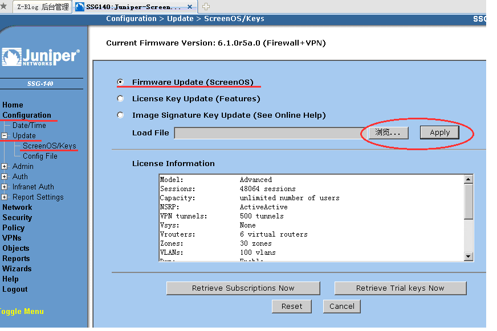Viewport: 497px width, 331px height.
Task: Open the Infranet Auth tree item
Action: click(x=33, y=187)
